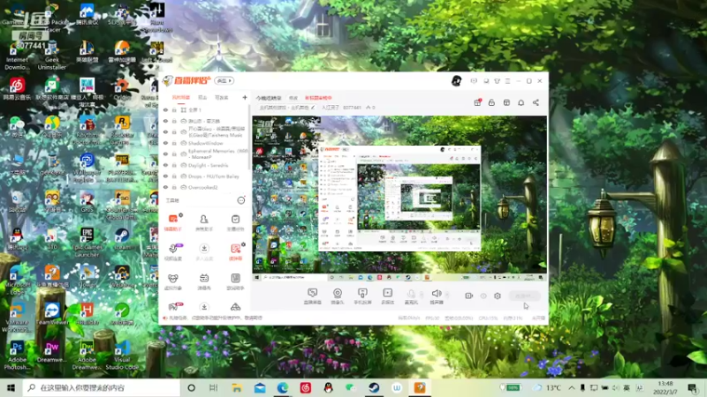Add a camera source from the bottom bar
The image size is (707, 397).
[x=338, y=296]
